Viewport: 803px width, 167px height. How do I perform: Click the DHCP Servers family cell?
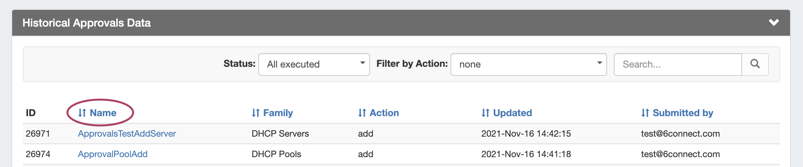pos(280,134)
